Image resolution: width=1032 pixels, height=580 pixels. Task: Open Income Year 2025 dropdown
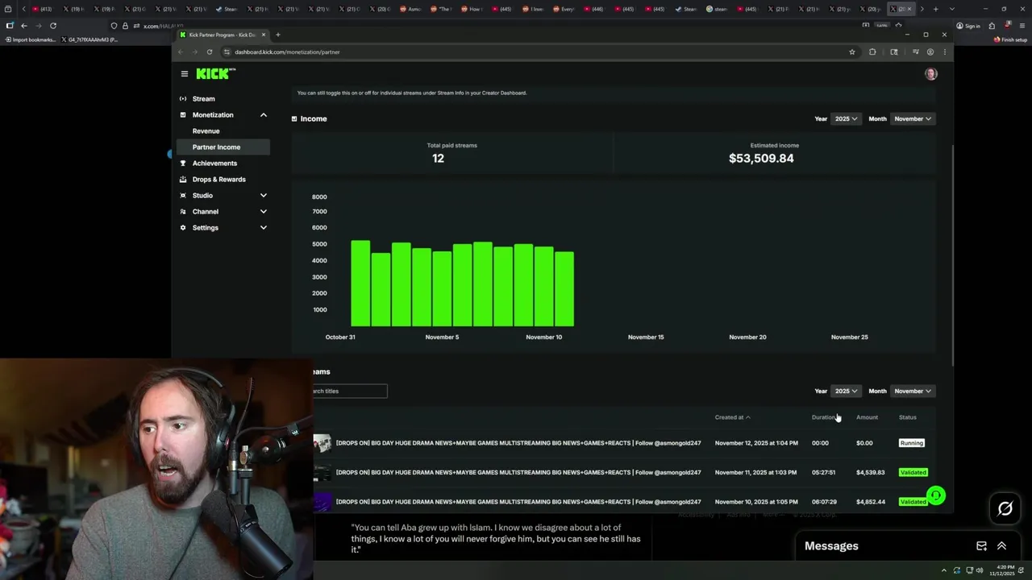point(846,119)
